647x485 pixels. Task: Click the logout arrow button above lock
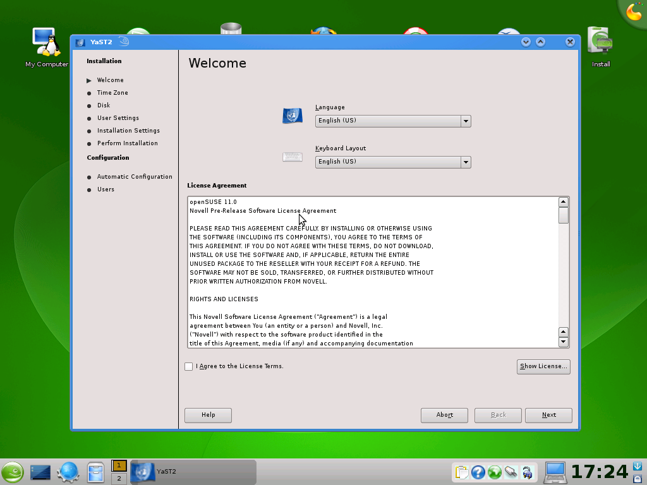tap(638, 467)
